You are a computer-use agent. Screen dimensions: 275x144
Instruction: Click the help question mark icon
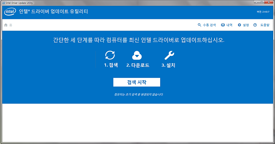[255, 25]
